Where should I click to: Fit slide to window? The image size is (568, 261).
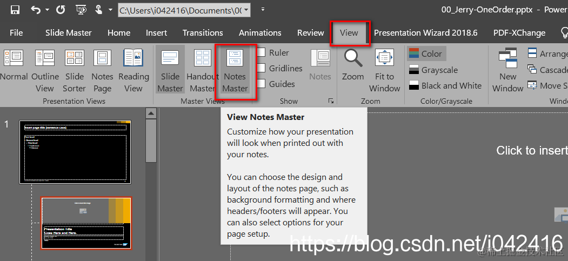tap(384, 71)
